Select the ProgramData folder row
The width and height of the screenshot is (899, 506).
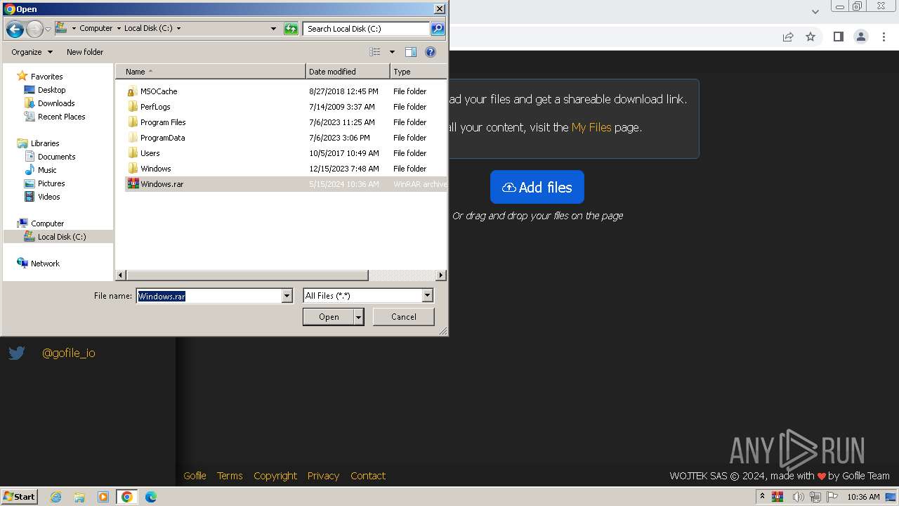(x=285, y=138)
